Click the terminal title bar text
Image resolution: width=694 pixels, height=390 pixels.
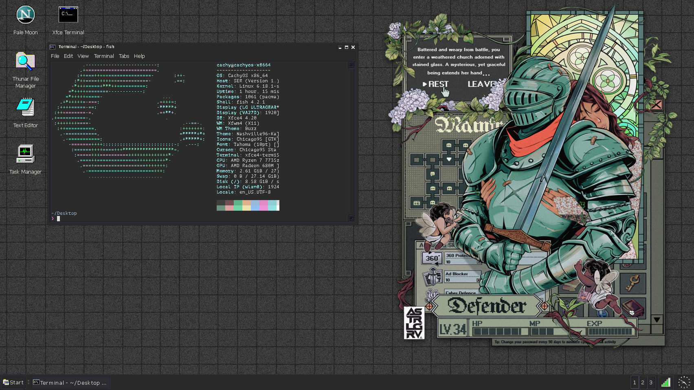[x=86, y=47]
